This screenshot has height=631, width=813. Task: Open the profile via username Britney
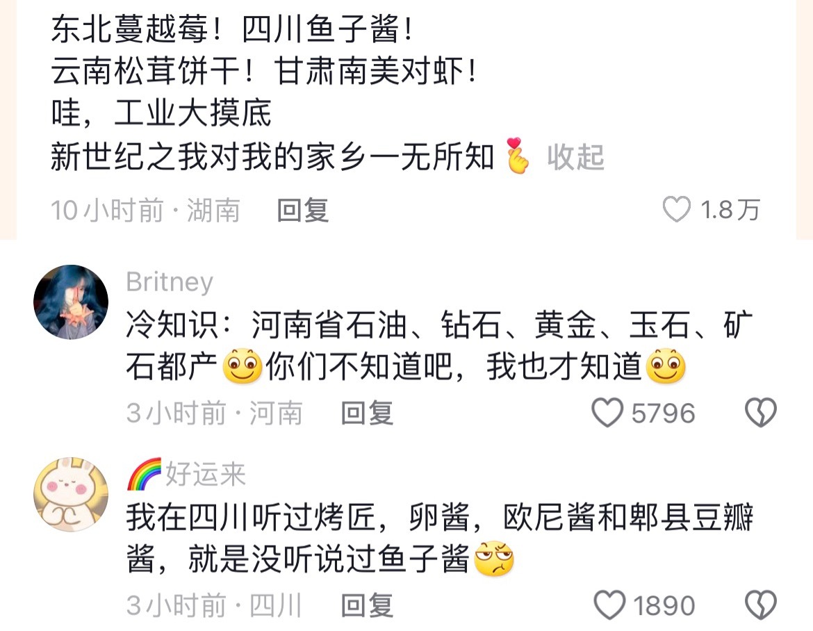pos(170,282)
